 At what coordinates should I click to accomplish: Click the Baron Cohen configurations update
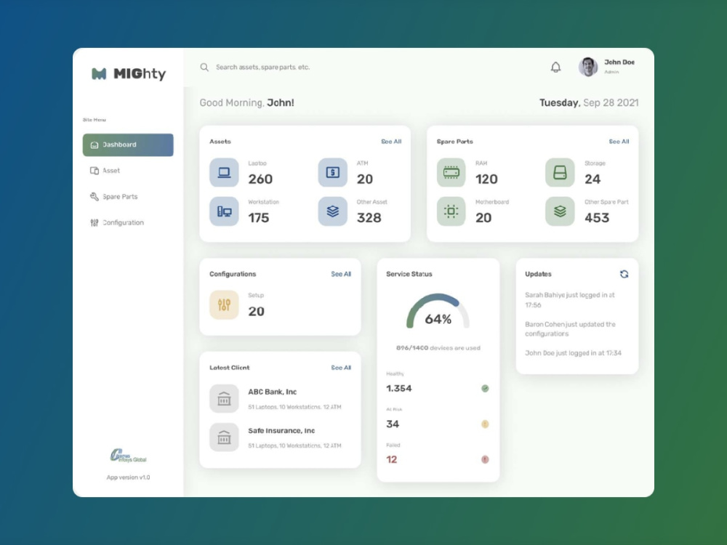(x=570, y=329)
